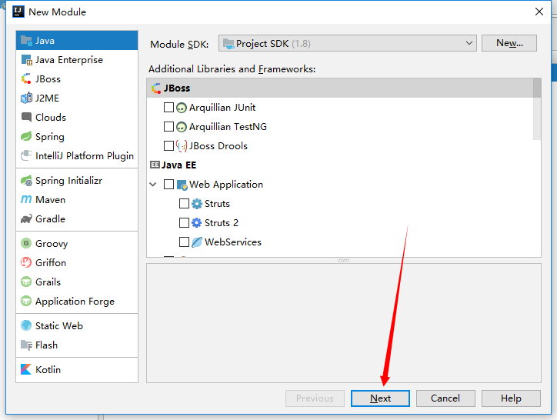Click the Struts 2 gear icon
This screenshot has width=557, height=420.
(x=197, y=223)
